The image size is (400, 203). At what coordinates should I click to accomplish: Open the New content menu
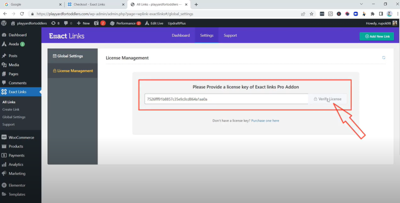pos(83,23)
